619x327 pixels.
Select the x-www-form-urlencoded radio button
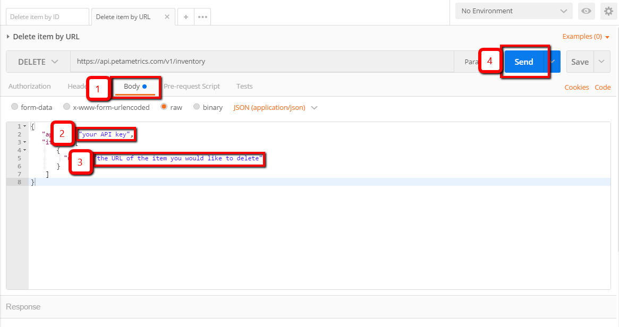[67, 107]
